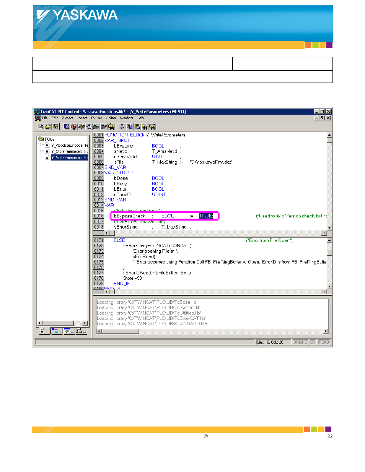Open the Insert menu
365x472 pixels.
(x=82, y=118)
